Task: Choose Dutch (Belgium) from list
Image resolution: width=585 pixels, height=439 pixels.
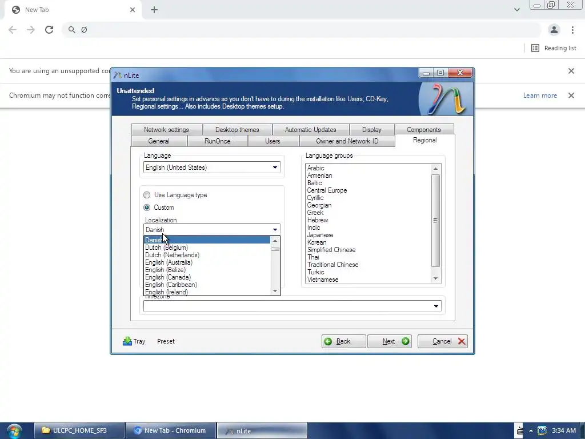Action: tap(207, 248)
